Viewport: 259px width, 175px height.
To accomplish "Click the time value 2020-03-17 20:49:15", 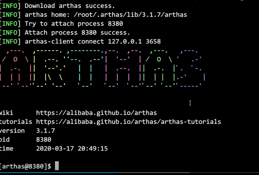I will click(72, 149).
